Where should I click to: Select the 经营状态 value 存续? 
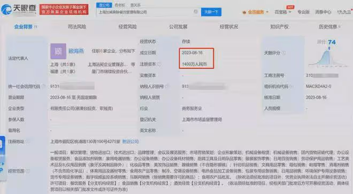pos(186,42)
